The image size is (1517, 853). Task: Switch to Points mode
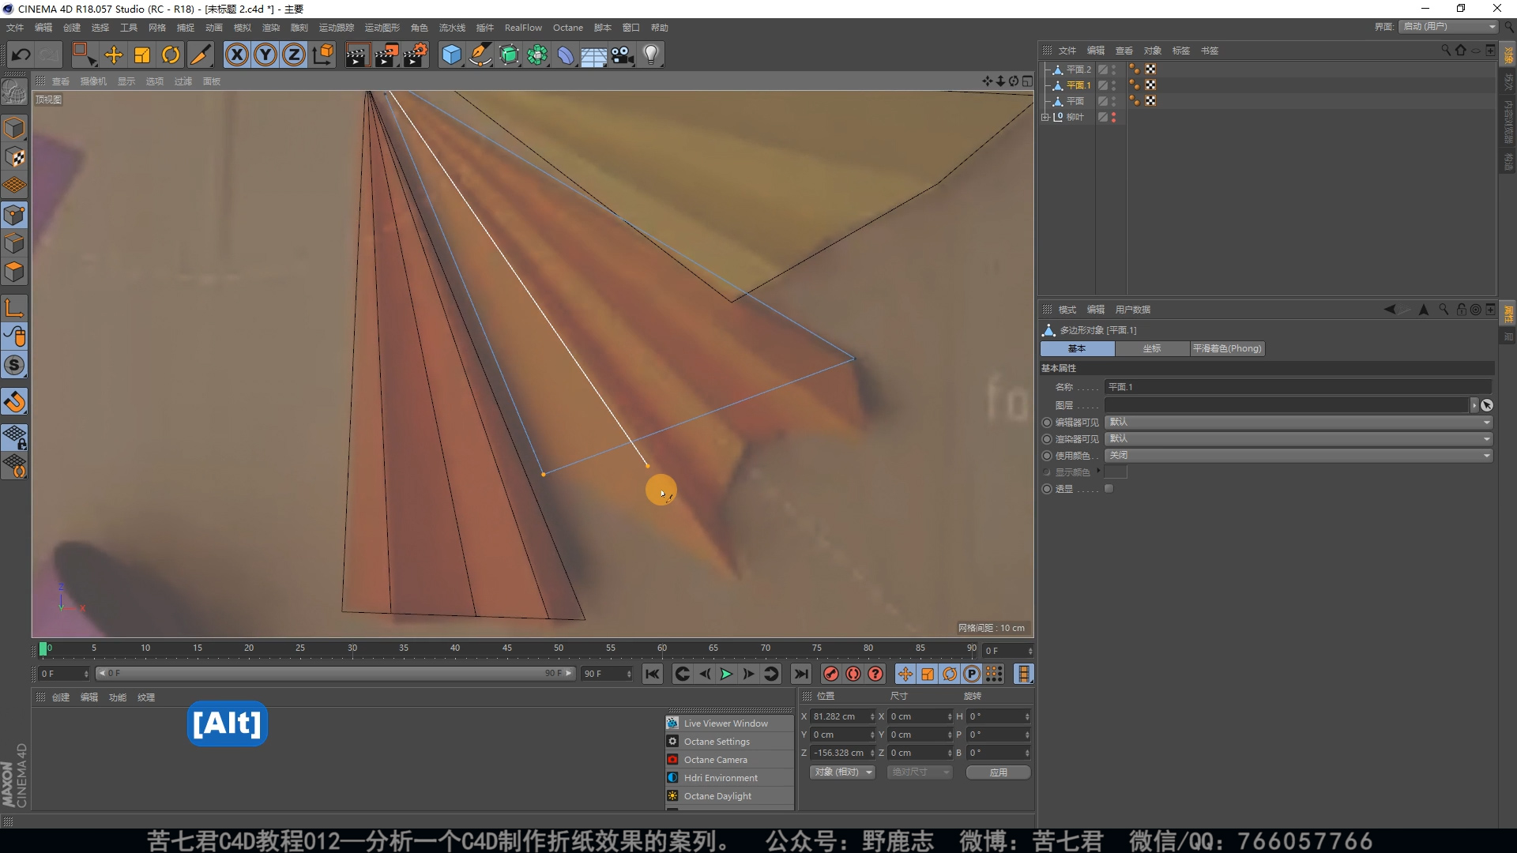click(x=14, y=215)
